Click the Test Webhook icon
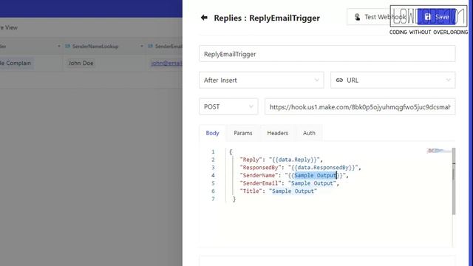Screen dimensions: 473x266 point(357,17)
